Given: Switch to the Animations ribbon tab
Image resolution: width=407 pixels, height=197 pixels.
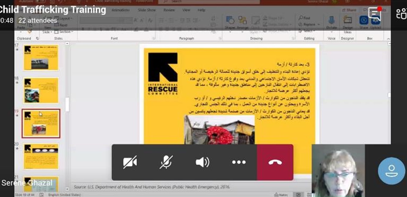Looking at the screenshot, I should 120,10.
